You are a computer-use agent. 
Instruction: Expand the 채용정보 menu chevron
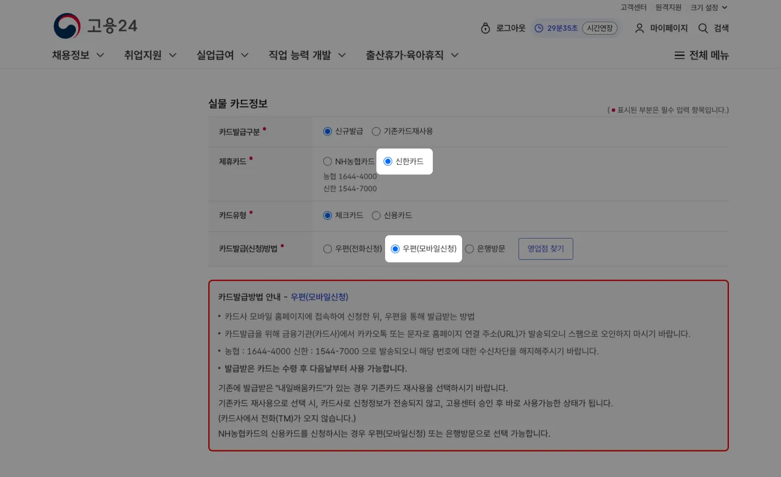(x=100, y=55)
